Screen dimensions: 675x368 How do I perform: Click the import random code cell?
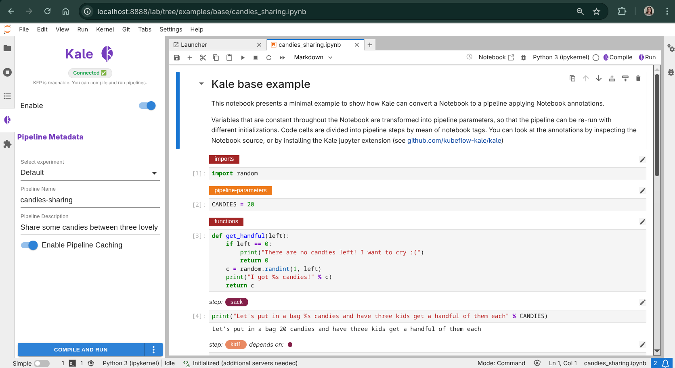pyautogui.click(x=427, y=174)
